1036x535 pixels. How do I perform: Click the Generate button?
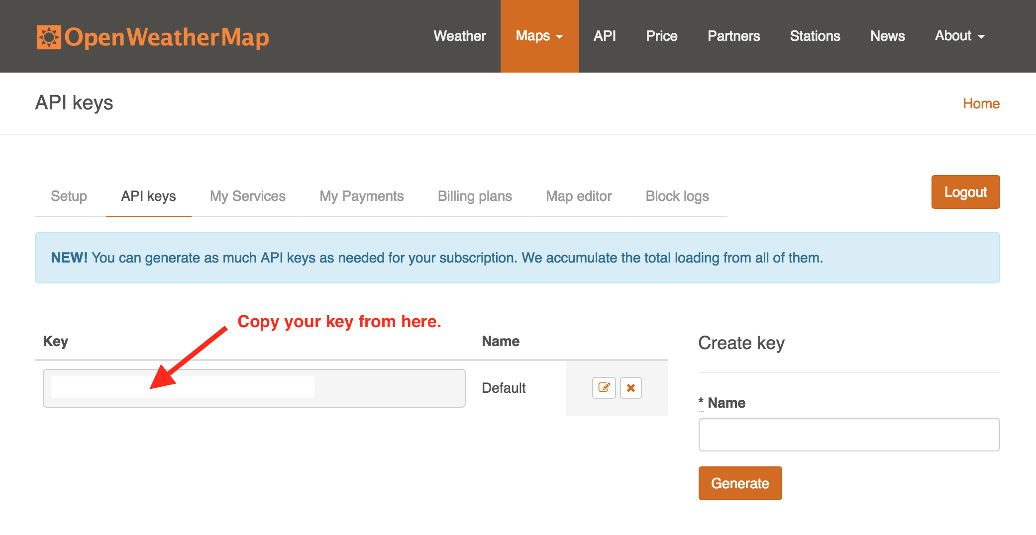tap(740, 483)
